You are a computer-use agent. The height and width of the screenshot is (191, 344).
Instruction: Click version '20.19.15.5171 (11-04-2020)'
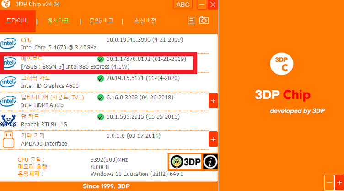(143, 78)
